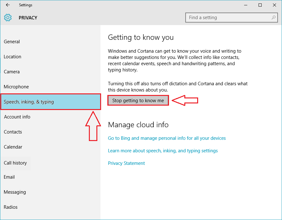
Task: Click inside the Find a setting search box
Action: point(228,18)
